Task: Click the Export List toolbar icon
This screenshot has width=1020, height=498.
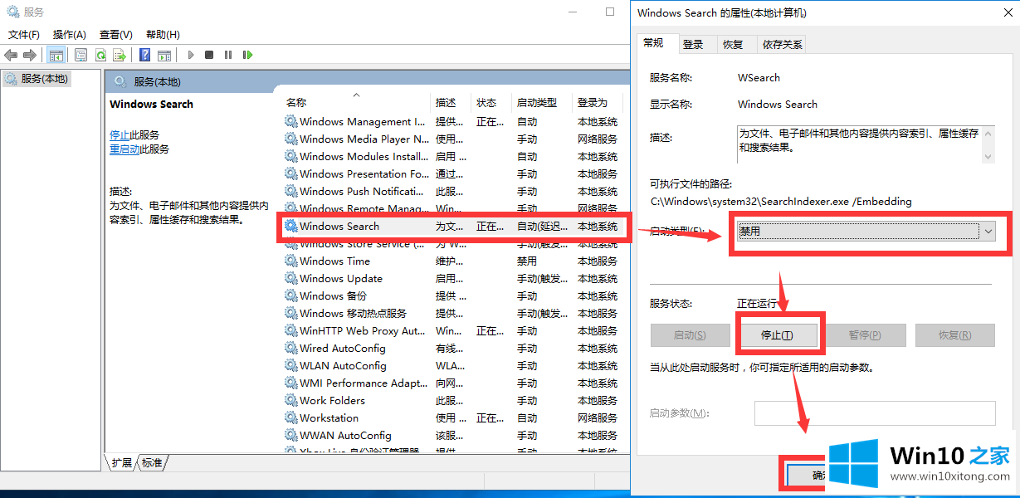Action: pos(120,55)
